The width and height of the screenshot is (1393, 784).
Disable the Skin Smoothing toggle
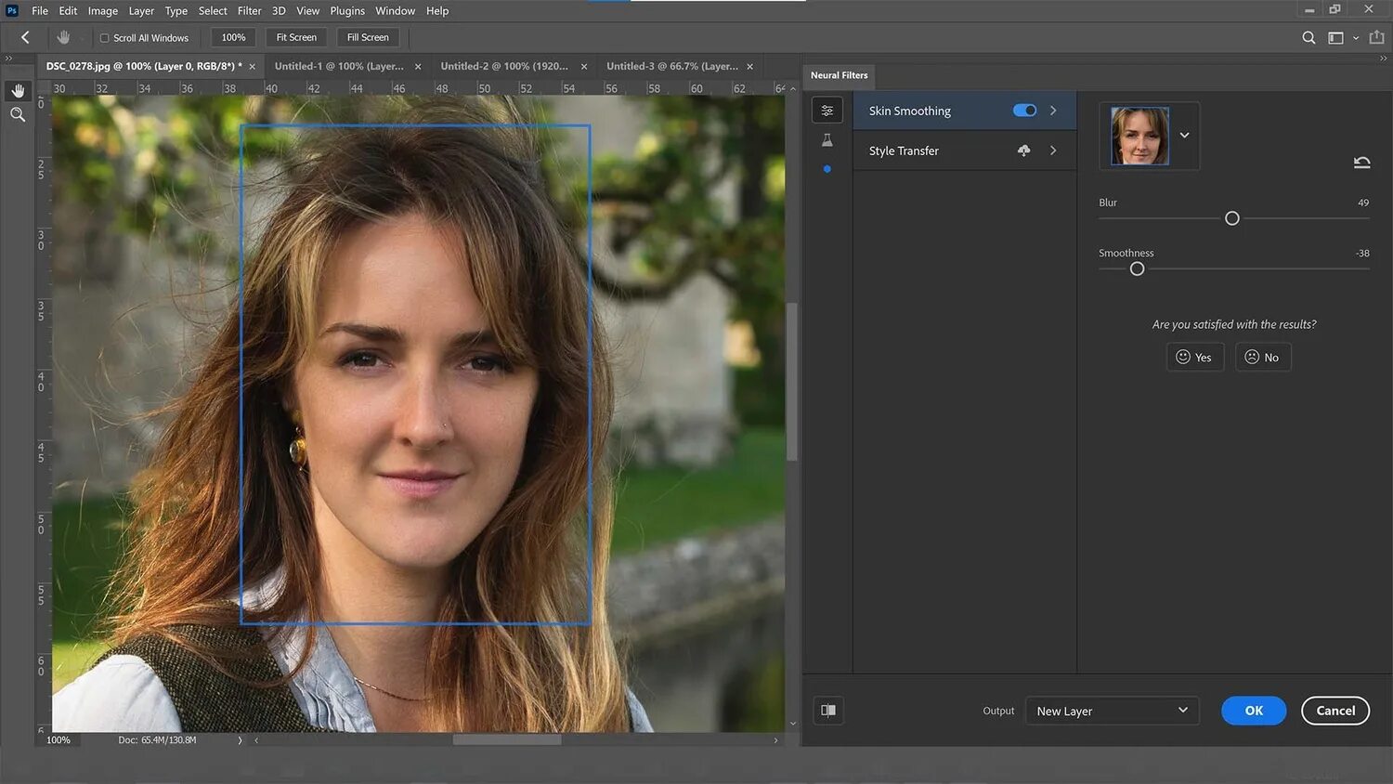(x=1024, y=111)
